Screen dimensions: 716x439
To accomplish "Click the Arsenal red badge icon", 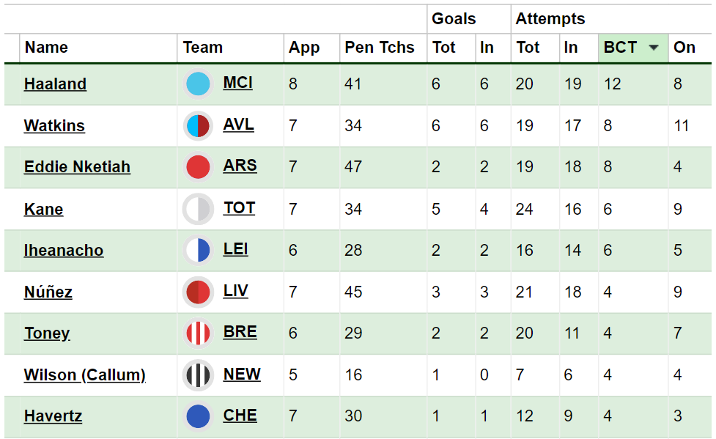I will [198, 167].
